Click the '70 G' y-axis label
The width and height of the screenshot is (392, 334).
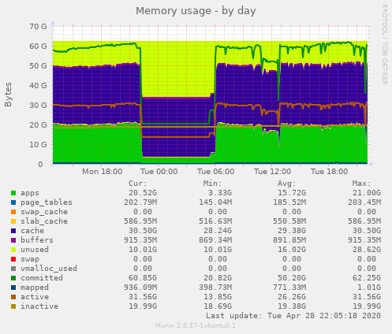click(38, 27)
